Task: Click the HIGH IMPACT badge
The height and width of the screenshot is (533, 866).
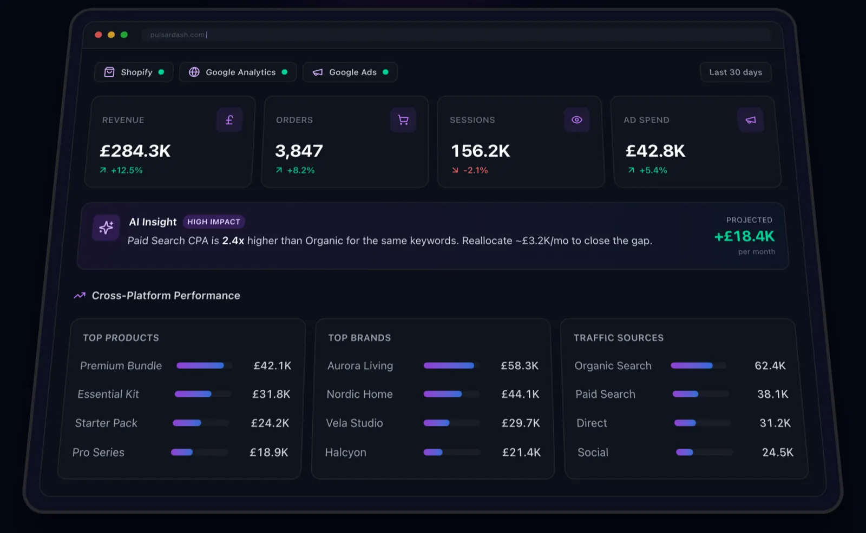Action: tap(214, 222)
